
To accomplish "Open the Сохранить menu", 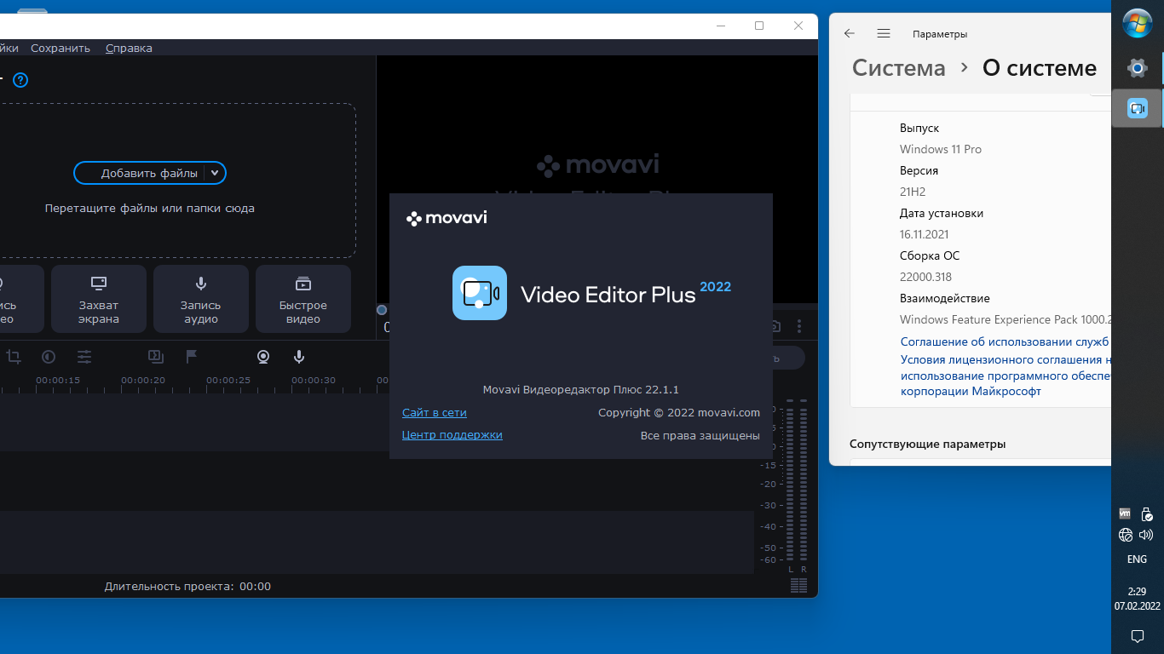I will coord(61,49).
